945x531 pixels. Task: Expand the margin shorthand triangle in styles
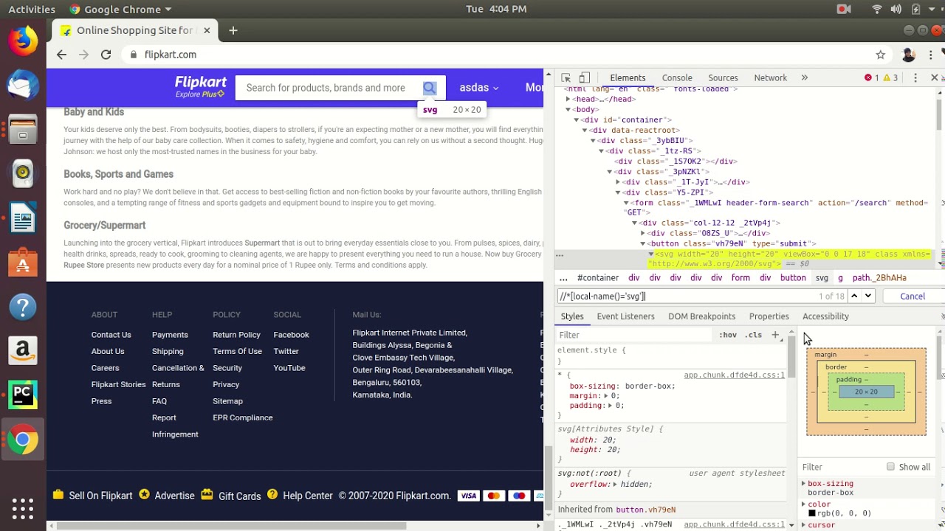point(605,396)
